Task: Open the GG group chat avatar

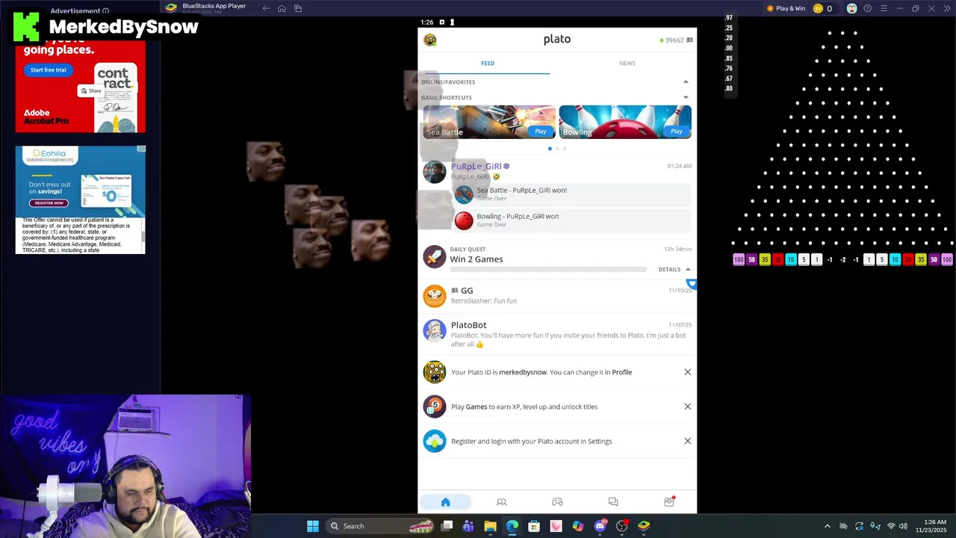Action: (x=434, y=295)
